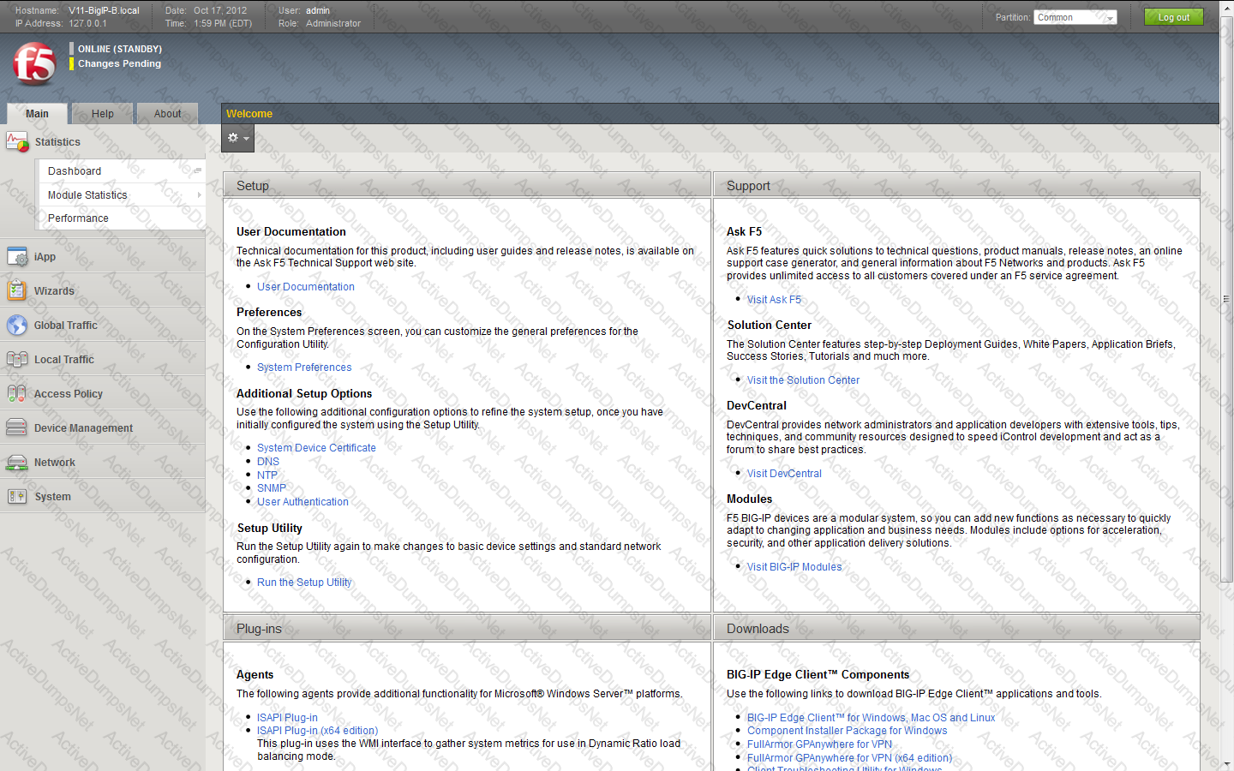Click the Local Traffic icon
The image size is (1234, 771).
[17, 360]
